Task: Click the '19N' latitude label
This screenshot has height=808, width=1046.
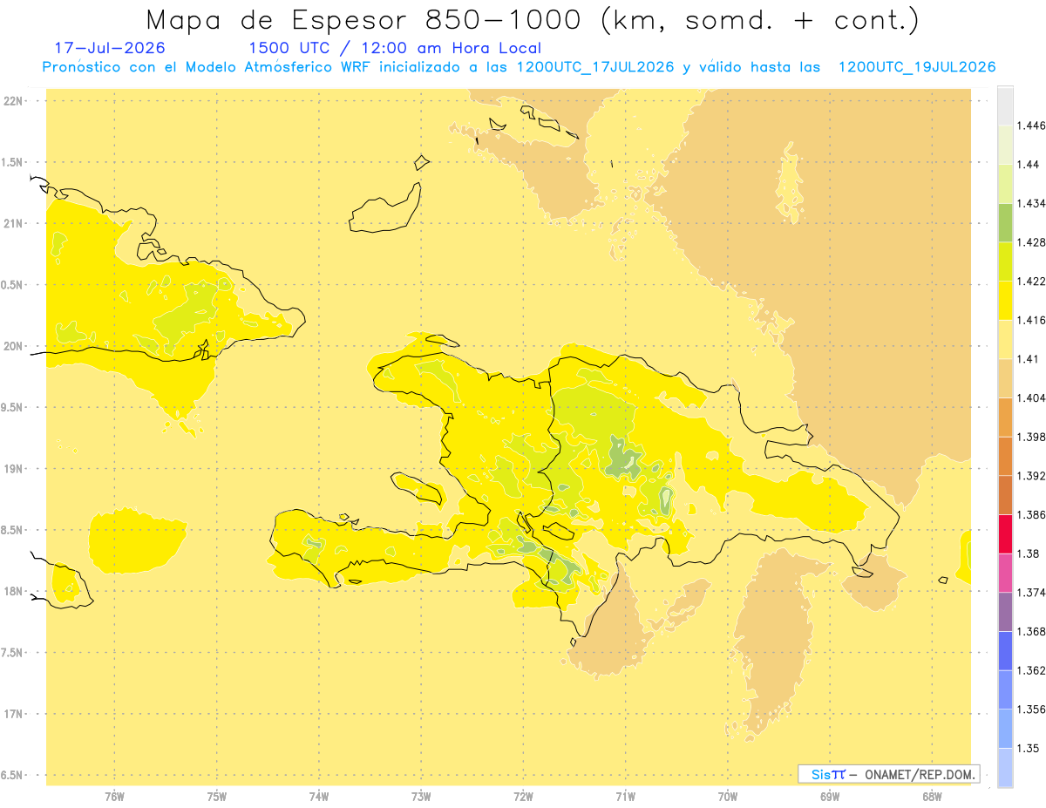Action: 12,469
